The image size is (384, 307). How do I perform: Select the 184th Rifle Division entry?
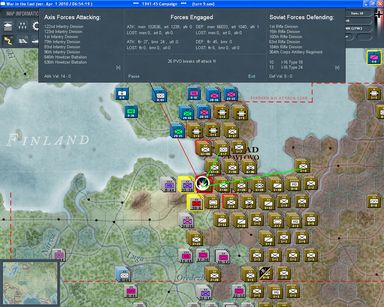coord(286,47)
